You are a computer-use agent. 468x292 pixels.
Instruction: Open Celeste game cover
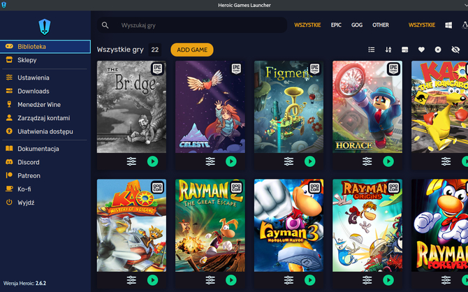(x=210, y=107)
